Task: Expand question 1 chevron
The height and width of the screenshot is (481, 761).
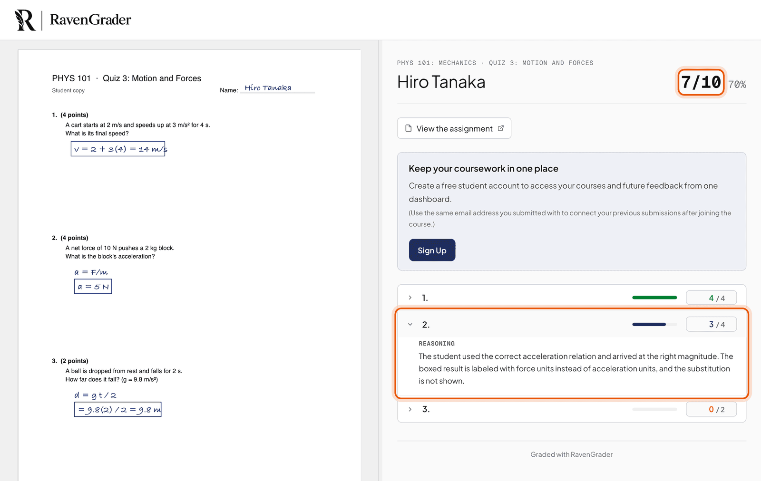Action: click(410, 298)
